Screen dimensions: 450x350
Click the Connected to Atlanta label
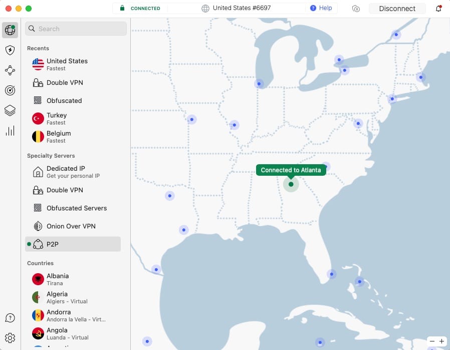click(291, 170)
